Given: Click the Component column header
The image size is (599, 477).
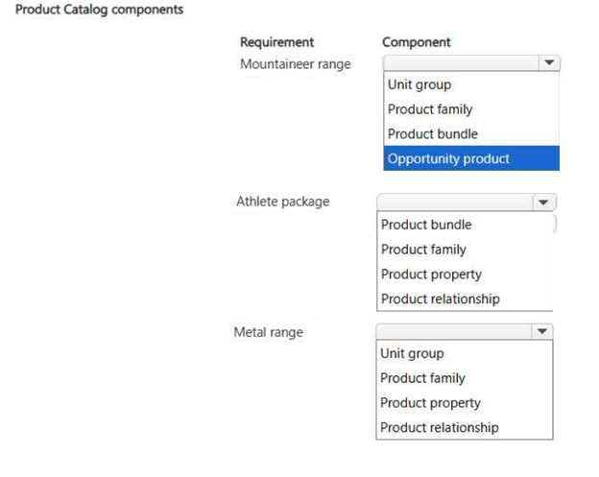Looking at the screenshot, I should 417,42.
